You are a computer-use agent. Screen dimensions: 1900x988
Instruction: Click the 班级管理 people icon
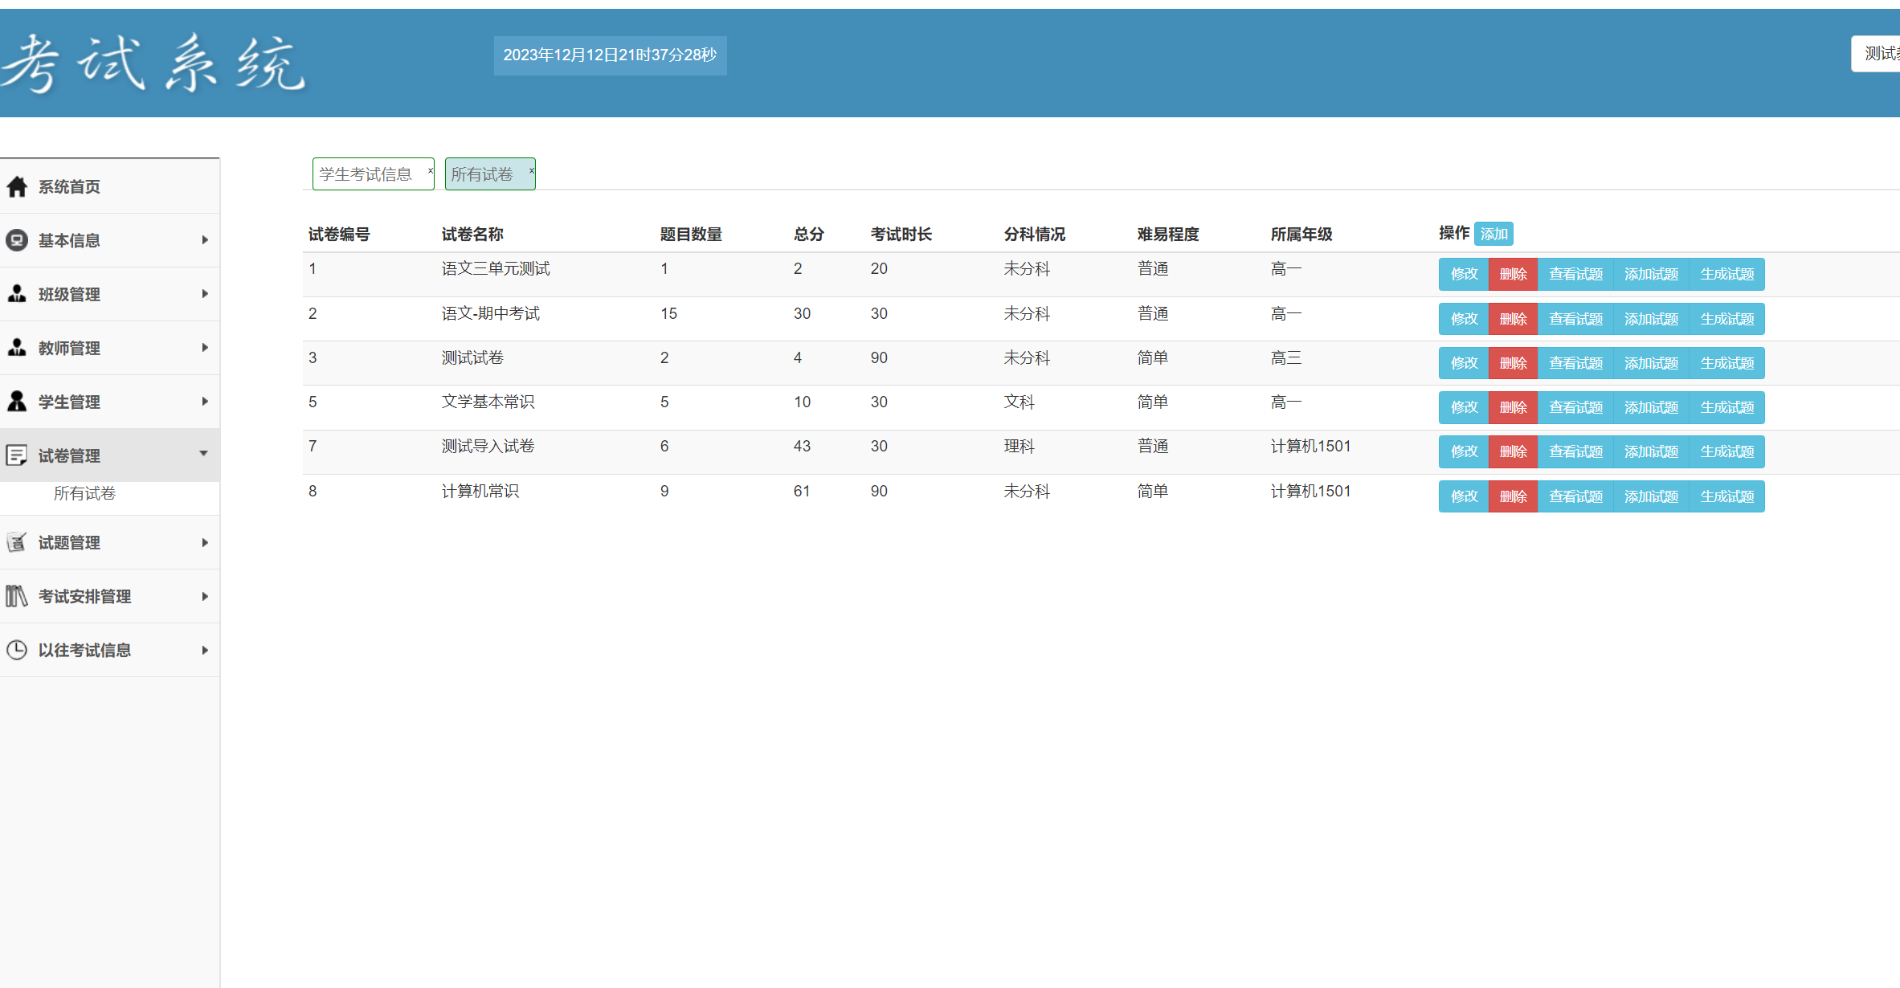pos(17,294)
